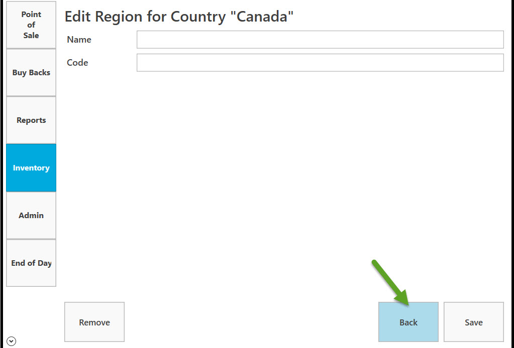The height and width of the screenshot is (348, 514).
Task: Focus the Code text field
Action: [320, 63]
